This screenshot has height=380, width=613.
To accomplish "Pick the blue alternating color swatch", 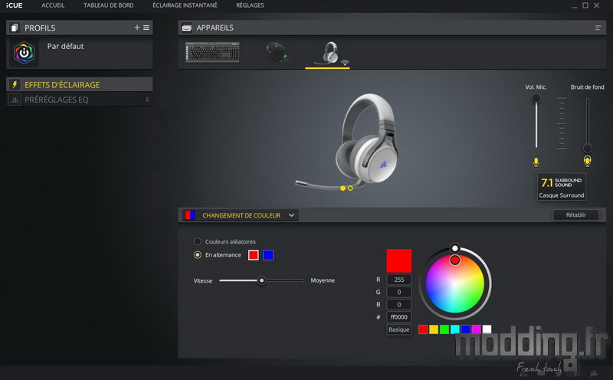I will point(268,255).
